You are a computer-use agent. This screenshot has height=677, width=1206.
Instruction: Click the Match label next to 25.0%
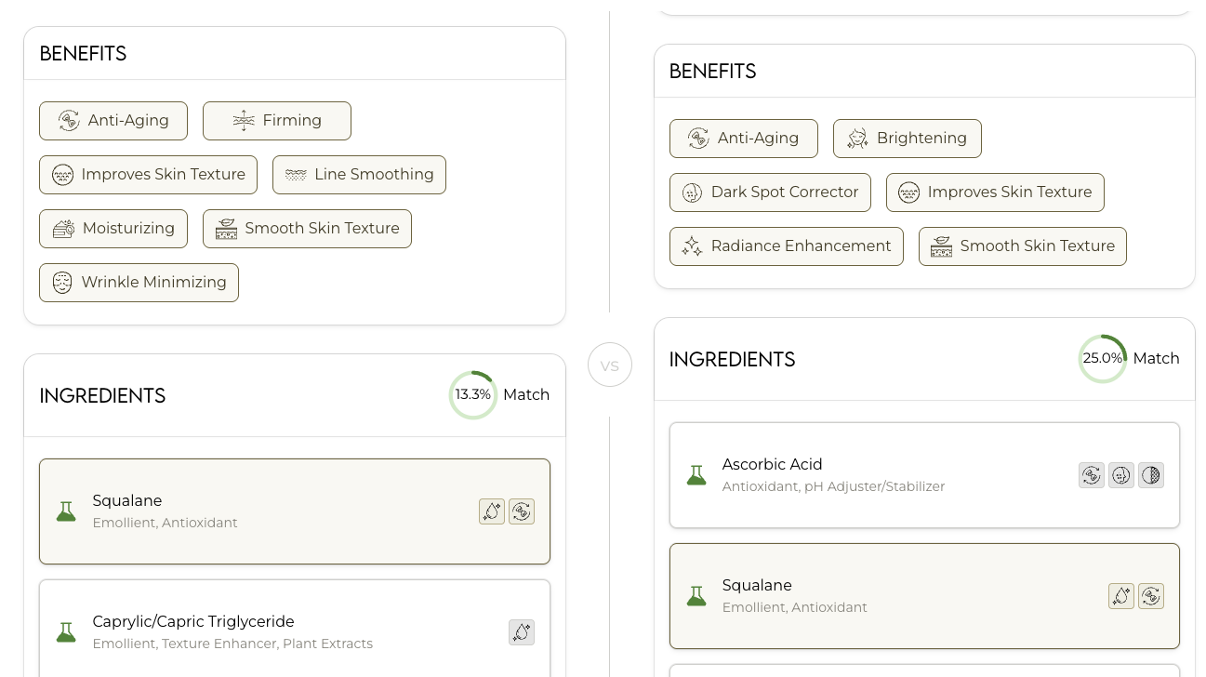[x=1156, y=358]
